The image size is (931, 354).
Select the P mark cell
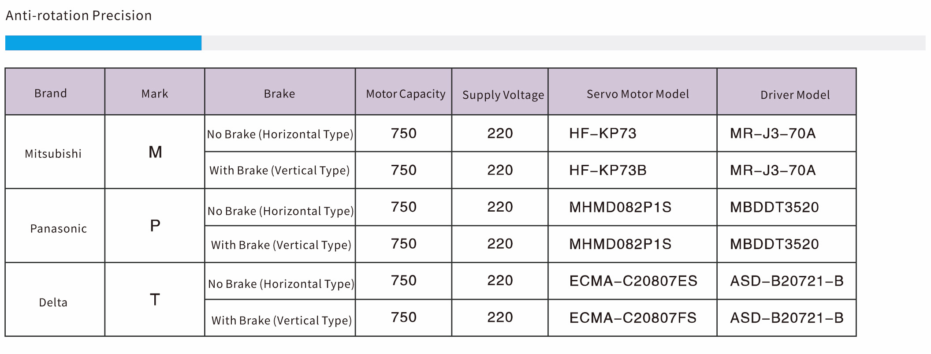coord(155,226)
